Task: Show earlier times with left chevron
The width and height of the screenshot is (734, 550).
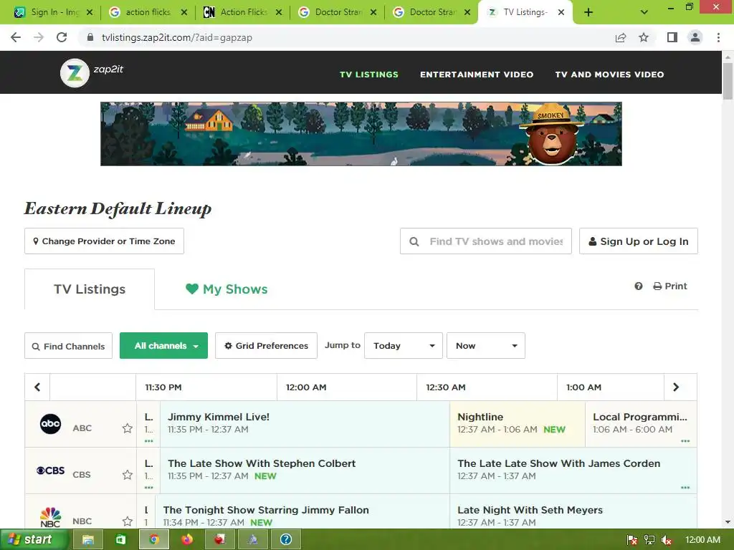Action: [x=37, y=387]
